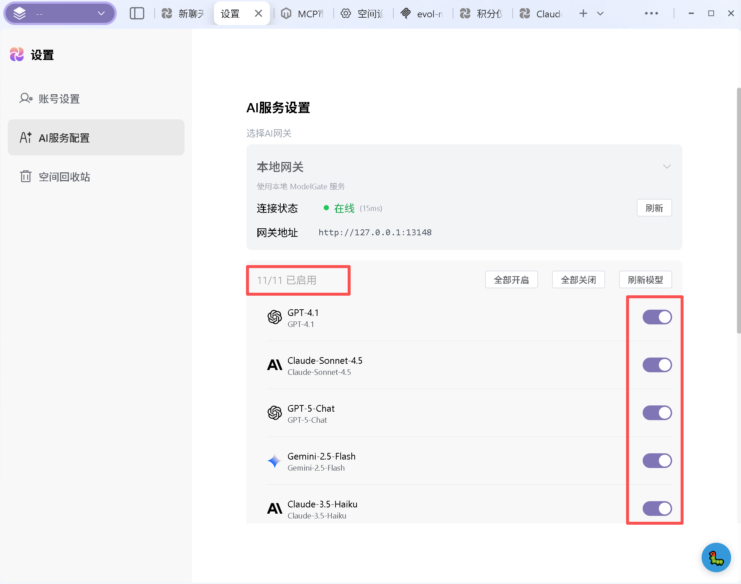Click the plus icon to add new tab

click(x=583, y=14)
